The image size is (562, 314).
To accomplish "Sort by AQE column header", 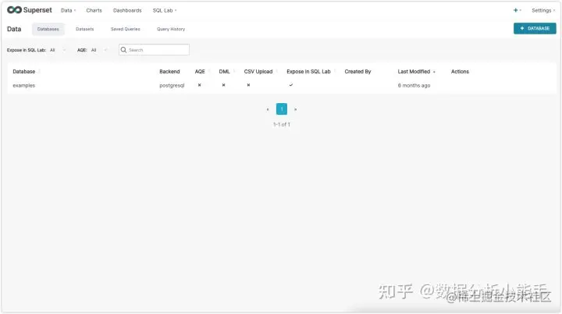I will [x=200, y=71].
